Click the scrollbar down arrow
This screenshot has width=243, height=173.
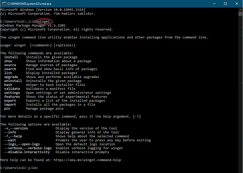click(x=240, y=170)
